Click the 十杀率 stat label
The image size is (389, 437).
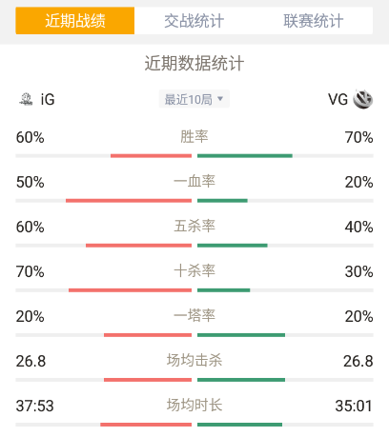point(194,271)
